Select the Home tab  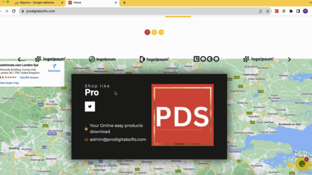click(93, 2)
